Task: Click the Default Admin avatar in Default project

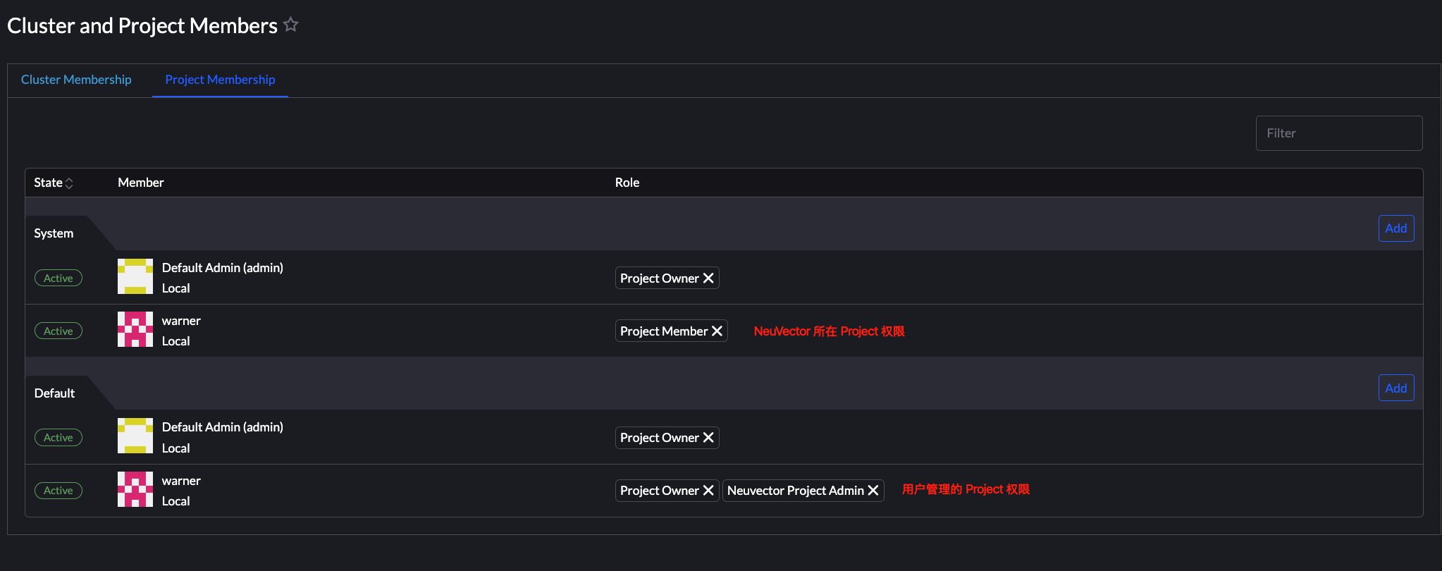Action: [135, 436]
